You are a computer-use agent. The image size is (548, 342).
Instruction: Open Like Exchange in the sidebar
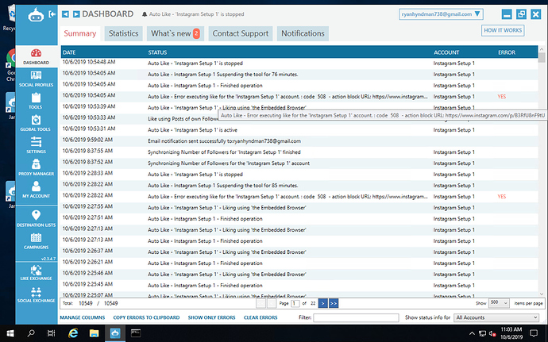point(36,272)
